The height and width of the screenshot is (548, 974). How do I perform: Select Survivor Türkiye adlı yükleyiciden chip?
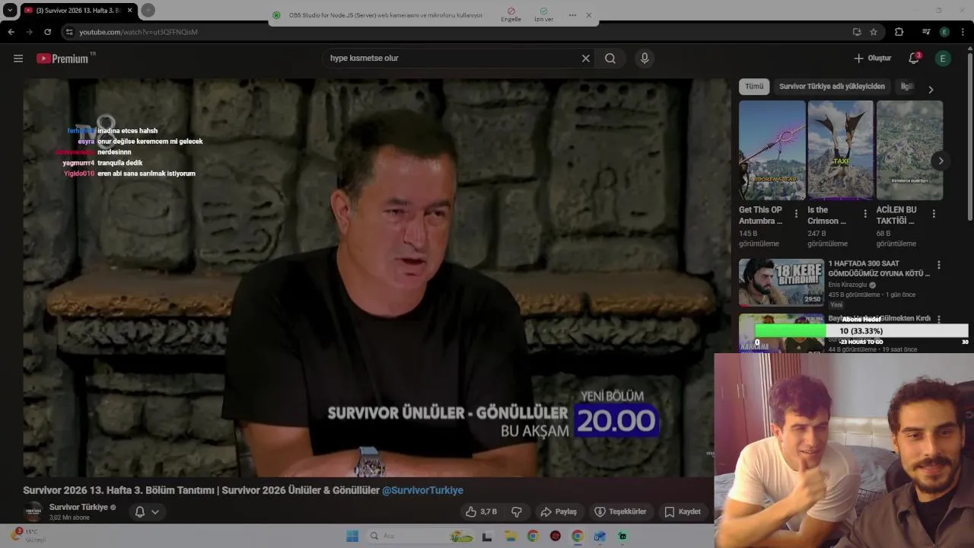click(x=832, y=87)
